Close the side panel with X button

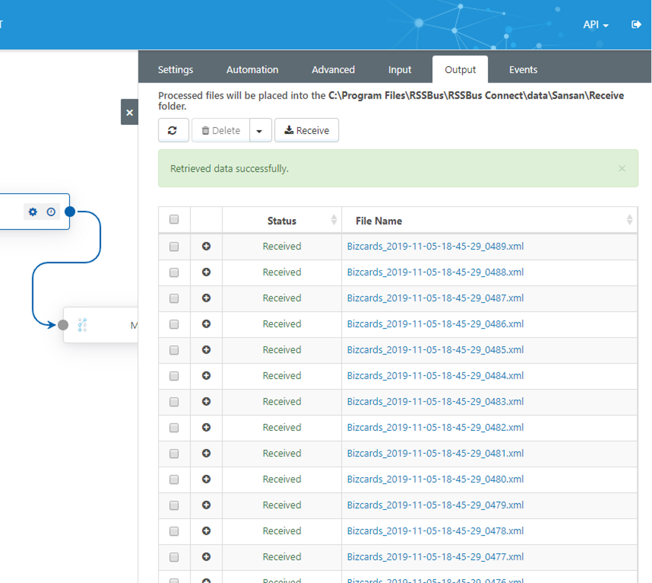pyautogui.click(x=130, y=113)
